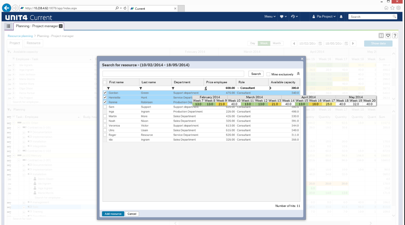This screenshot has height=225, width=405.
Task: Open the Menu dropdown in header
Action: click(x=270, y=17)
